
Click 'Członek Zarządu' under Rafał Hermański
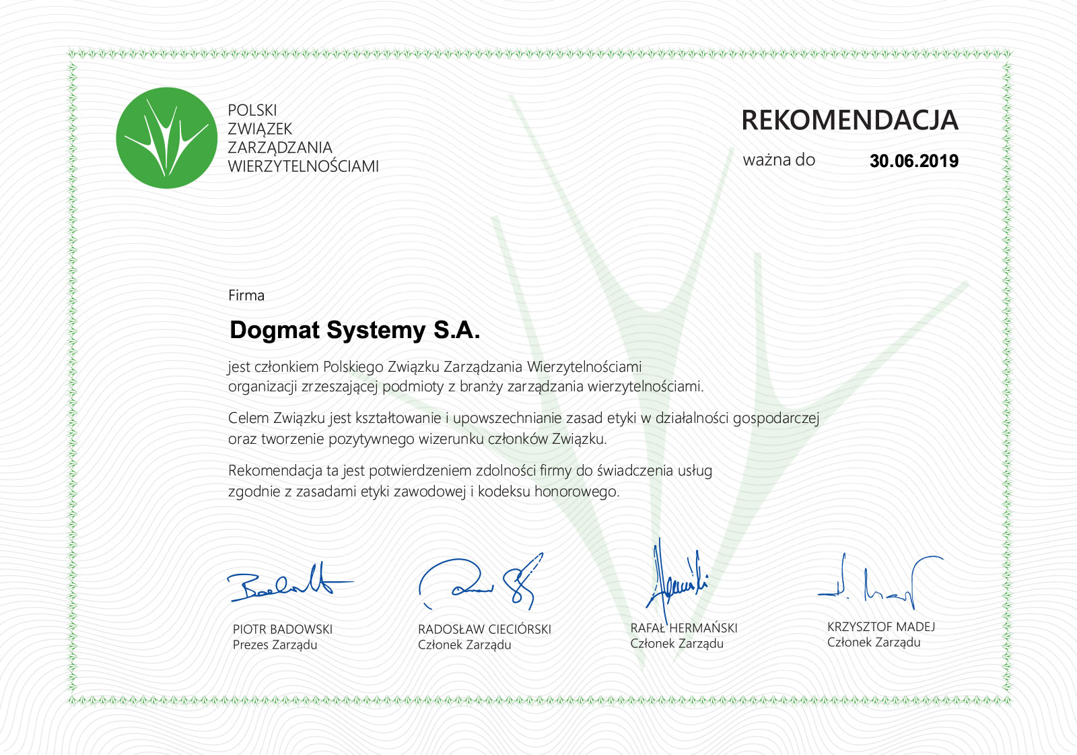(677, 644)
